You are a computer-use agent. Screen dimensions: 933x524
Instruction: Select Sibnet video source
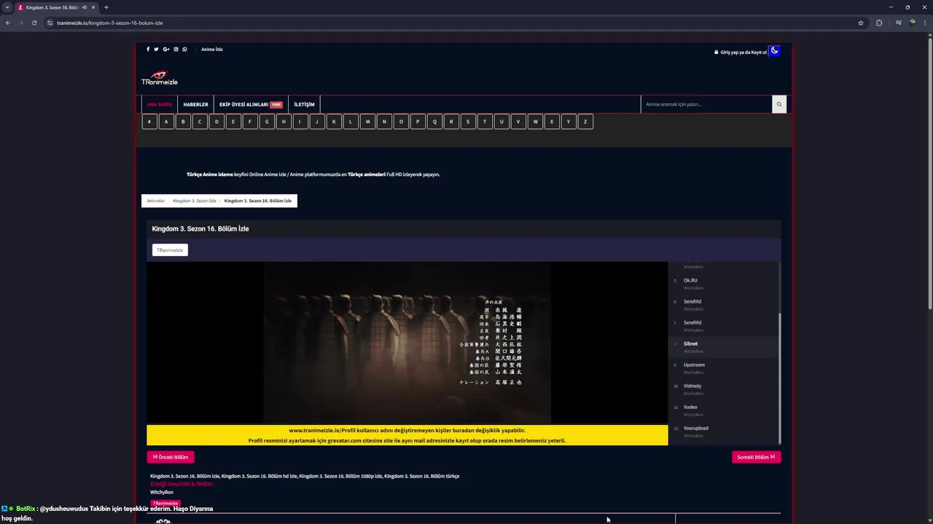[x=724, y=346]
